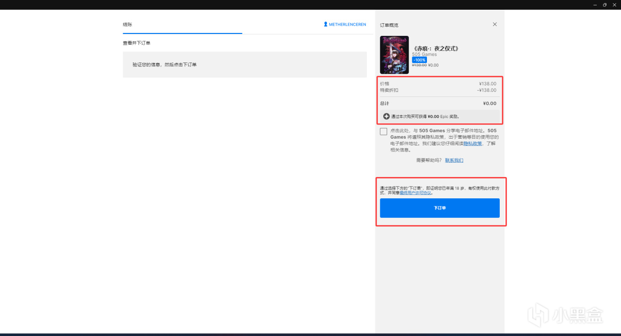621x336 pixels.
Task: Close the order summary with the X
Action: pos(495,24)
